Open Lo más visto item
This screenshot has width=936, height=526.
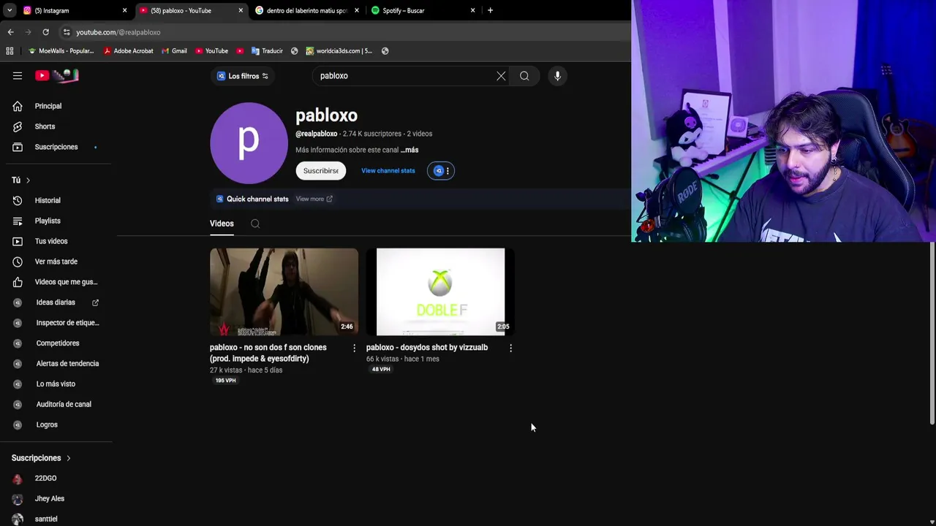pyautogui.click(x=56, y=384)
